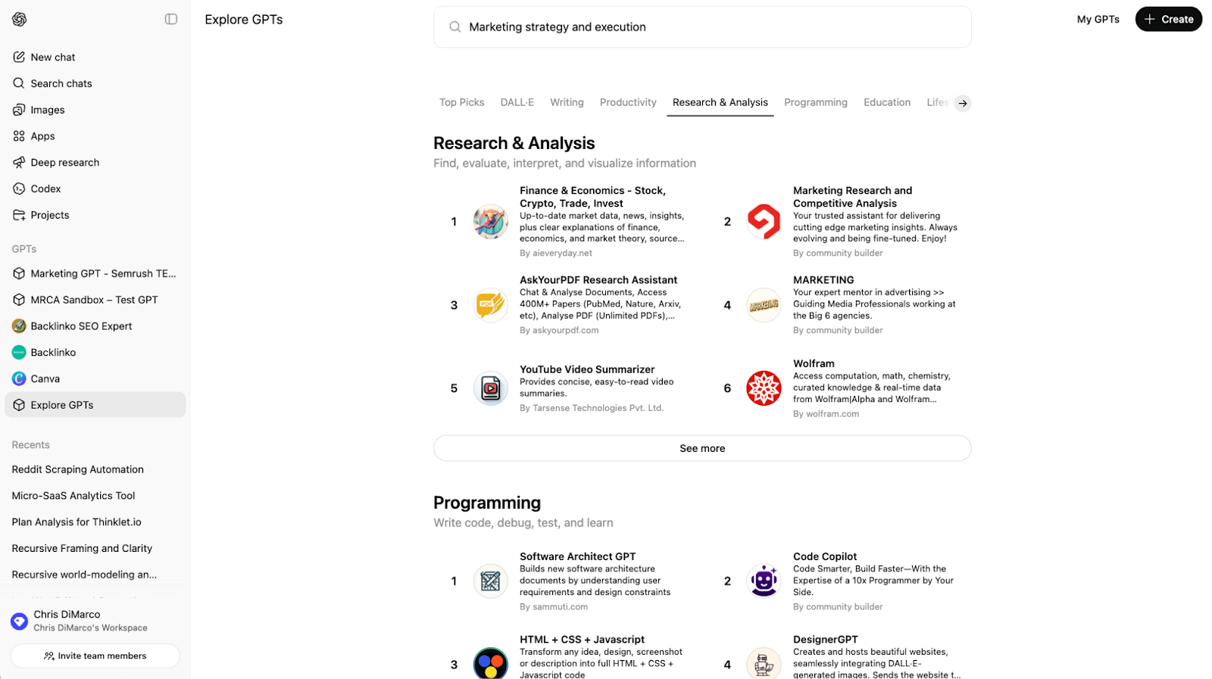Open the YouTube Video Summarizer title
This screenshot has height=679, width=1212.
(587, 369)
